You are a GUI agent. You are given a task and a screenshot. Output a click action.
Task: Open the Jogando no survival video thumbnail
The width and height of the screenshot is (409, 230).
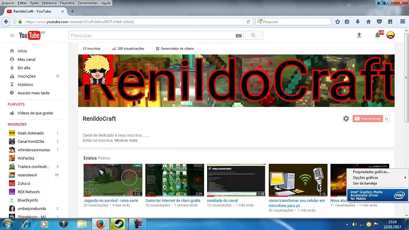[113, 180]
